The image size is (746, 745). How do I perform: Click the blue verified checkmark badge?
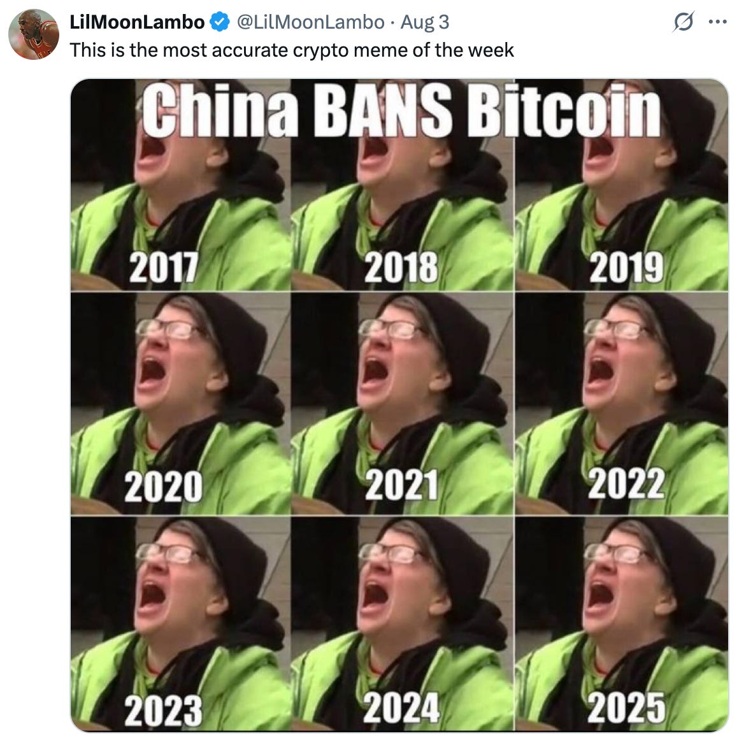(220, 22)
